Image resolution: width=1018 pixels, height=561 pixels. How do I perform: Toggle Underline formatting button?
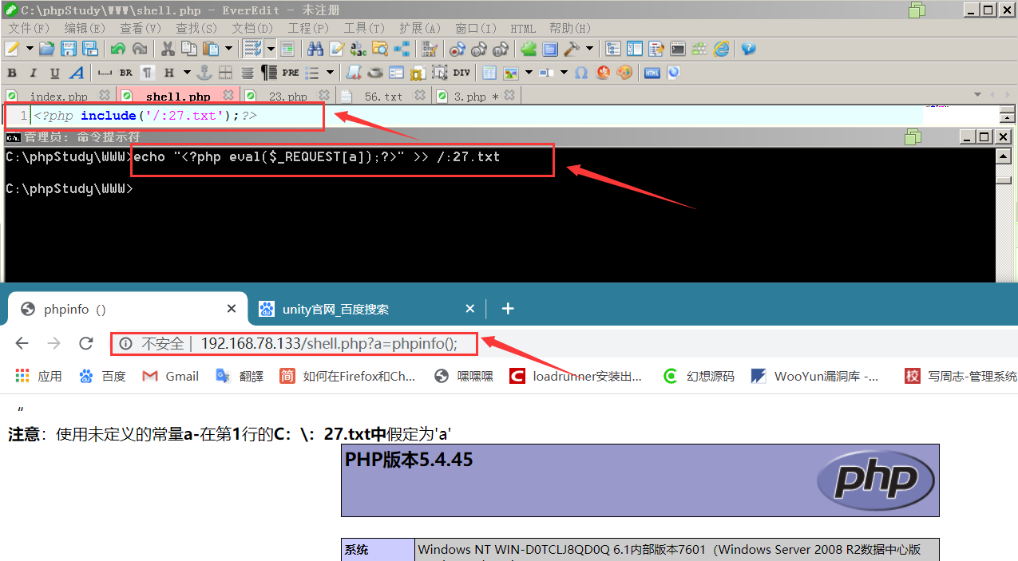click(x=55, y=73)
